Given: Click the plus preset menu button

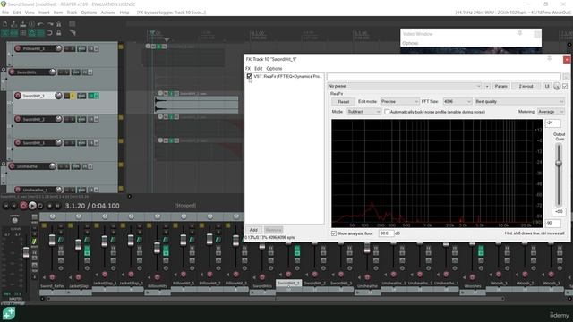Looking at the screenshot, I should (x=487, y=86).
